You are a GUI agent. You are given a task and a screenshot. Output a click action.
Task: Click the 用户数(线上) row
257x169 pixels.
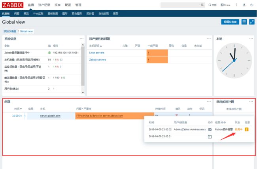click(x=42, y=89)
